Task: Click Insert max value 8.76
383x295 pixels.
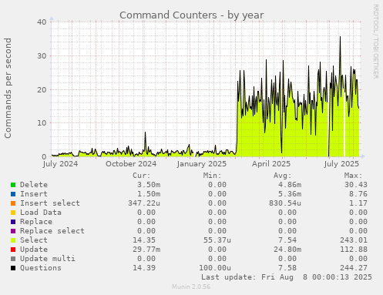Action: (358, 194)
